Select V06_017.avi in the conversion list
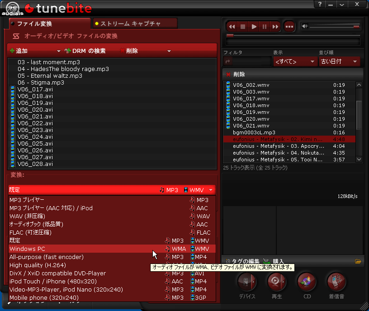 (112, 90)
